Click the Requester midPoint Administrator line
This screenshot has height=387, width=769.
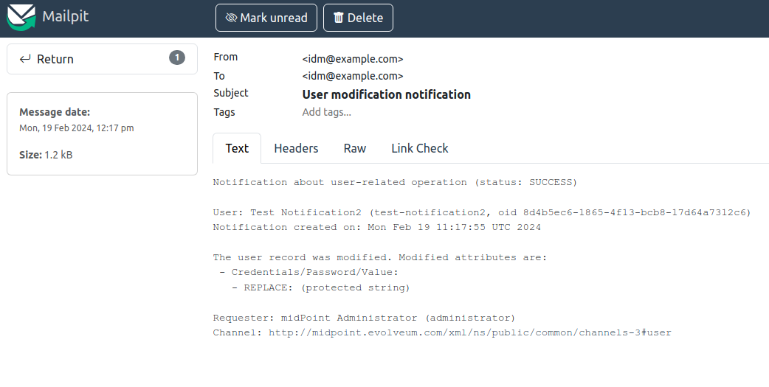364,318
